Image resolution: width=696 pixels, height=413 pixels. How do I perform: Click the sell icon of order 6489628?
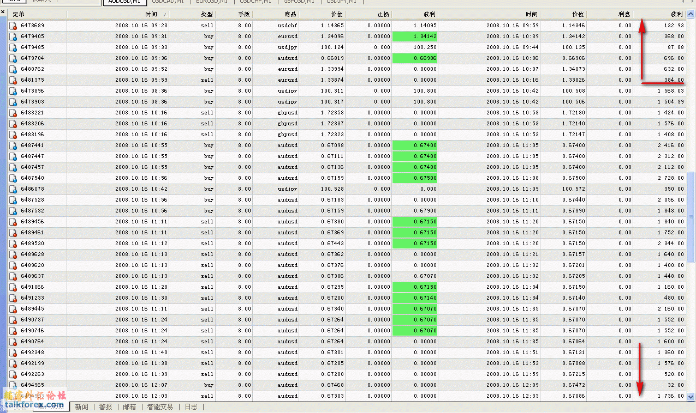[13, 254]
